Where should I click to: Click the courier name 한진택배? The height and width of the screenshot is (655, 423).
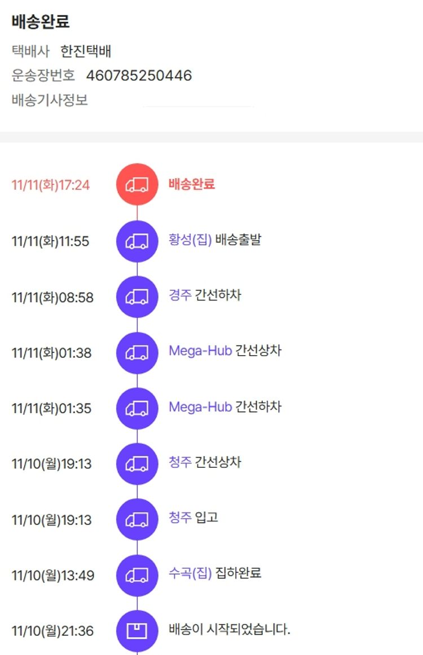pyautogui.click(x=86, y=52)
